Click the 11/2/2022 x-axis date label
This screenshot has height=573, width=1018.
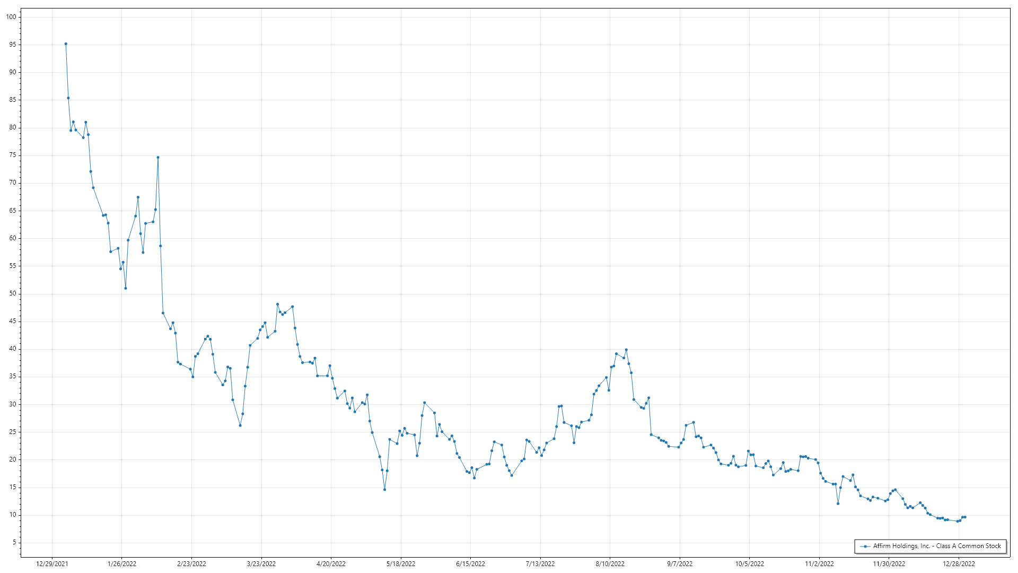tap(819, 564)
